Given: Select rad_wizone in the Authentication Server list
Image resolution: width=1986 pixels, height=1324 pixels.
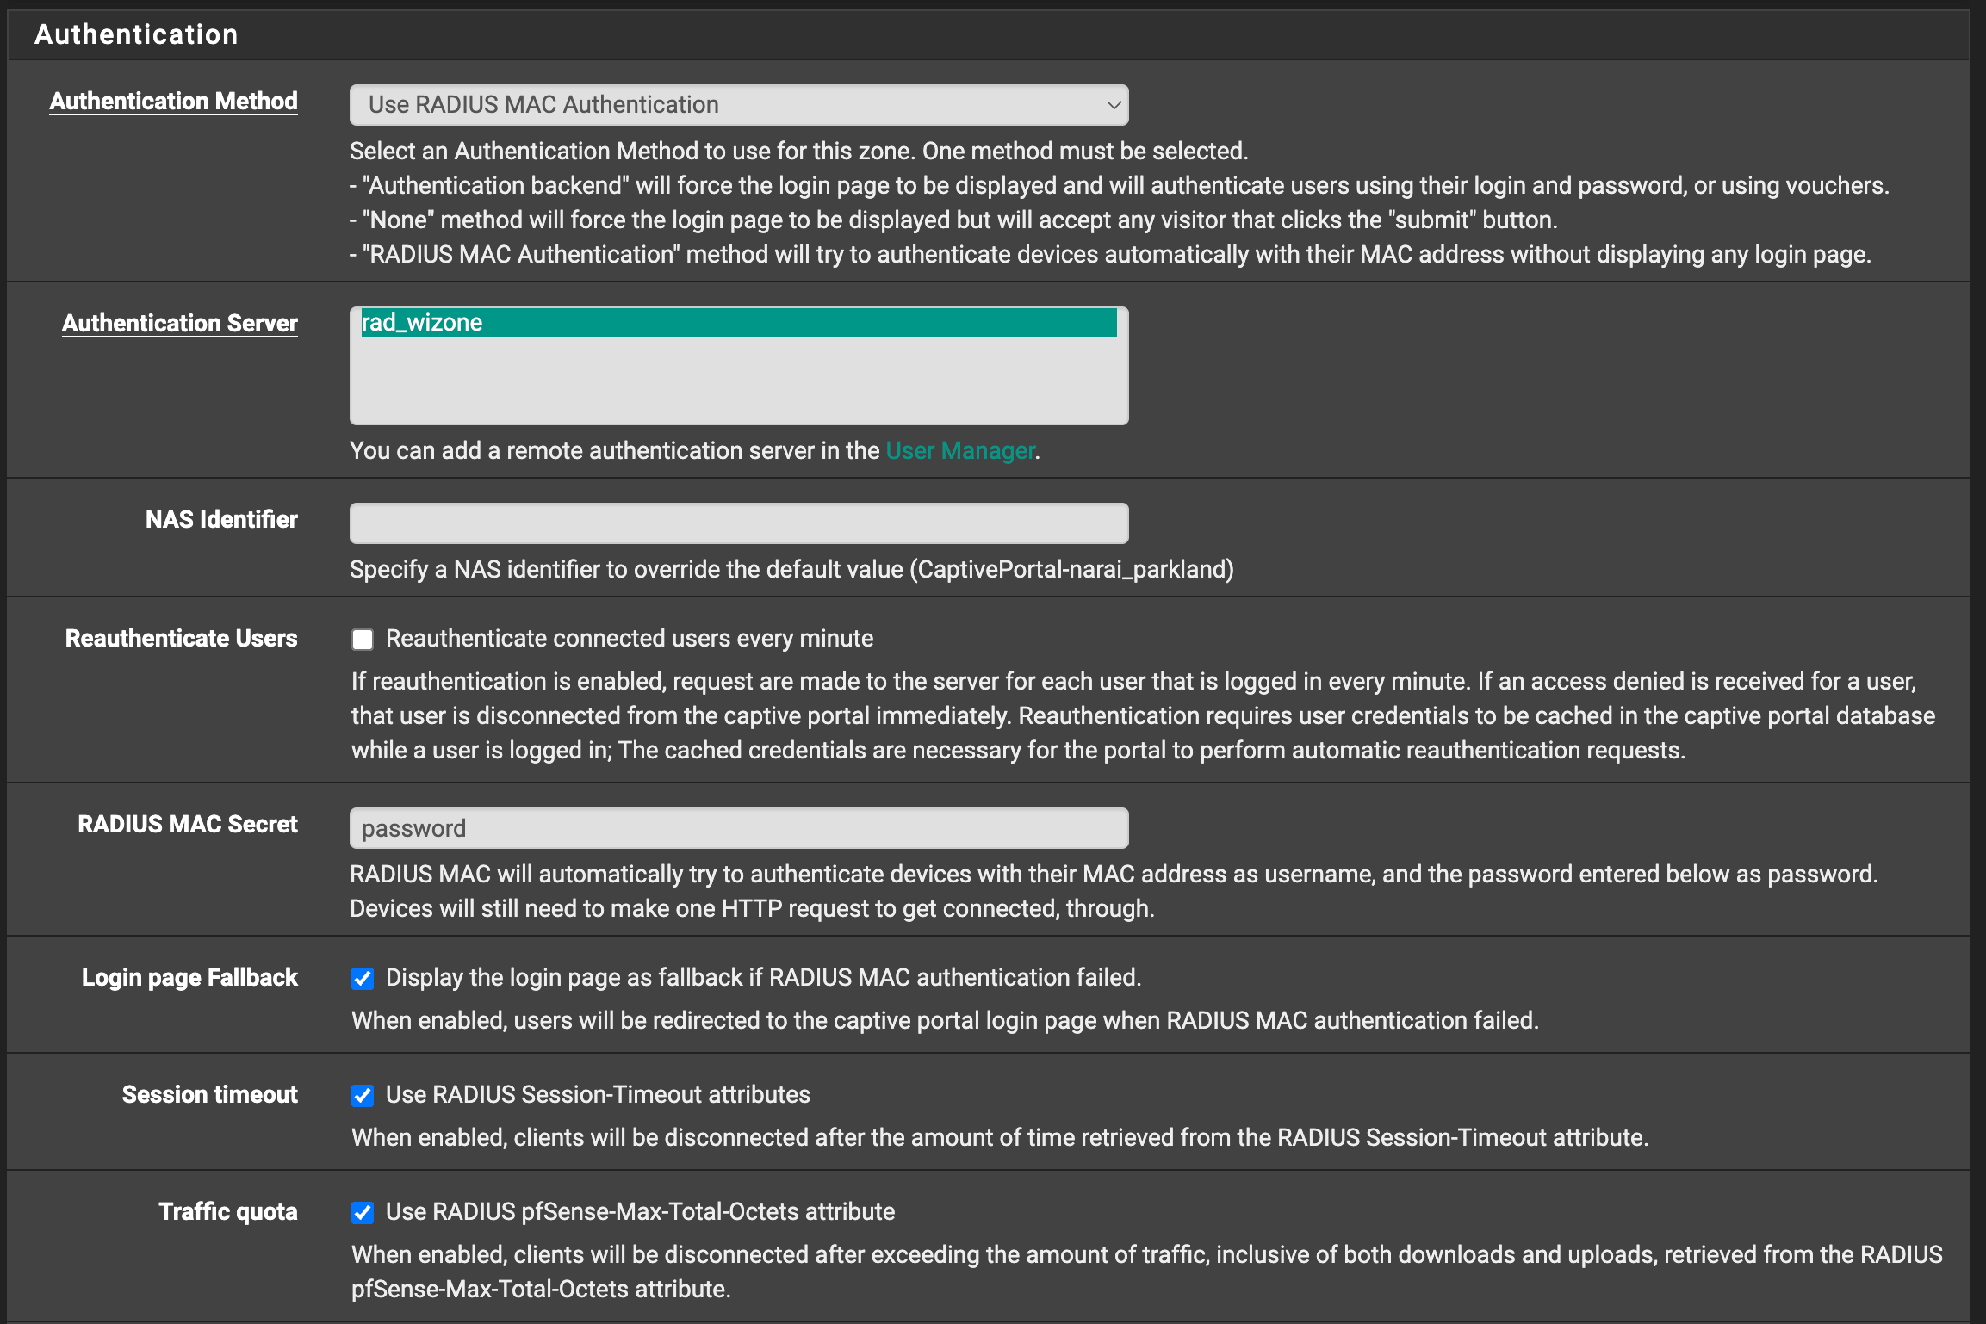Looking at the screenshot, I should (x=738, y=323).
